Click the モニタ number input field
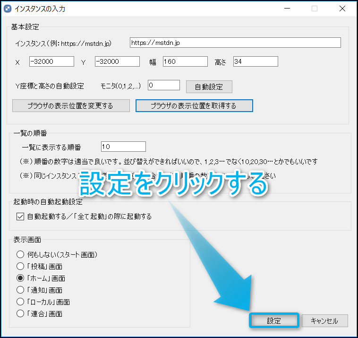The width and height of the screenshot is (358, 338). pyautogui.click(x=164, y=85)
